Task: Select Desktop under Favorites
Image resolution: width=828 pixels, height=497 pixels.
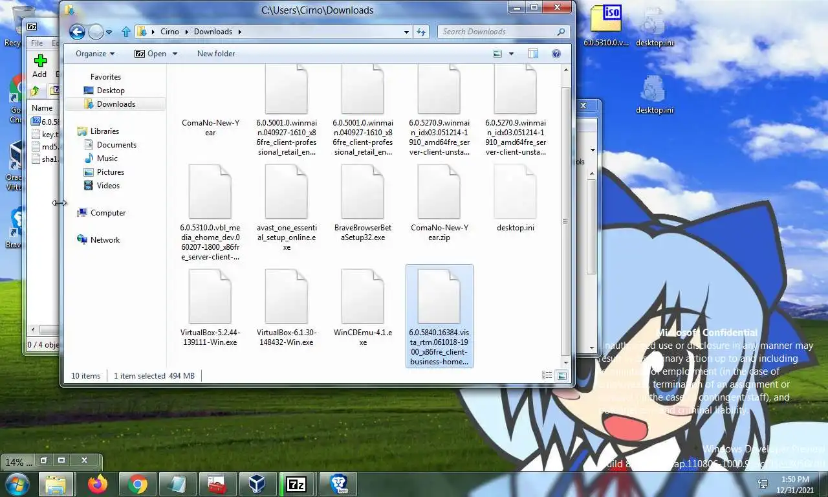Action: [111, 91]
